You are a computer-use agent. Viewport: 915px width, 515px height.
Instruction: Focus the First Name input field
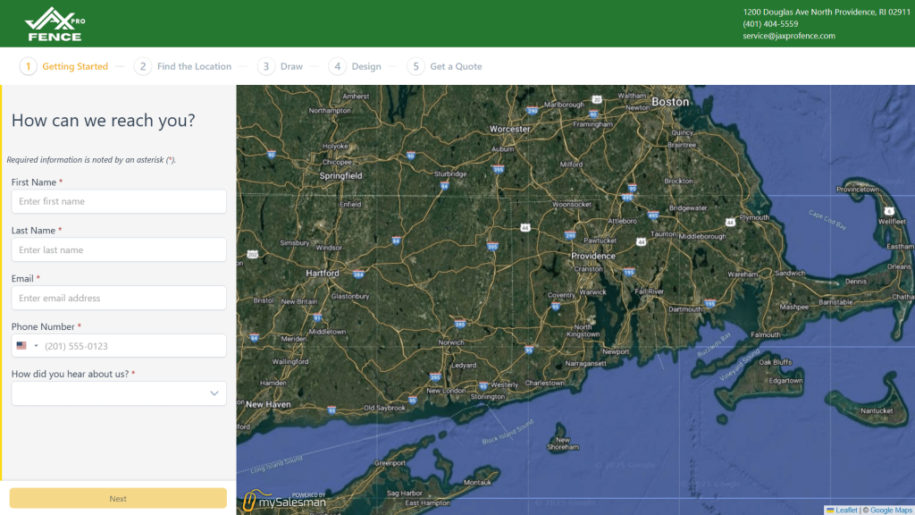pos(119,202)
